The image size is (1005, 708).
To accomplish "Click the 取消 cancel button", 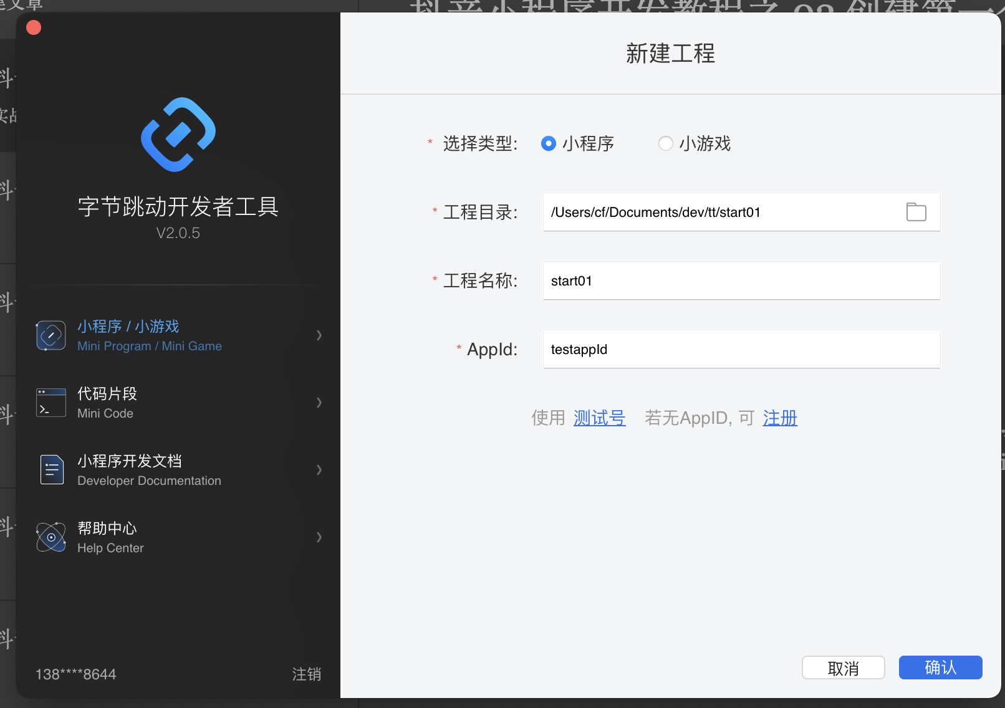I will point(843,667).
